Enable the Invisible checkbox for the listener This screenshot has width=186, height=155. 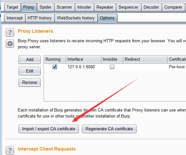tap(112, 67)
